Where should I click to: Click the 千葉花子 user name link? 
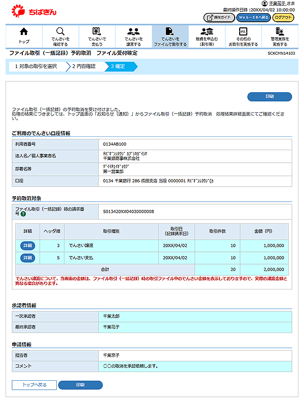(277, 4)
